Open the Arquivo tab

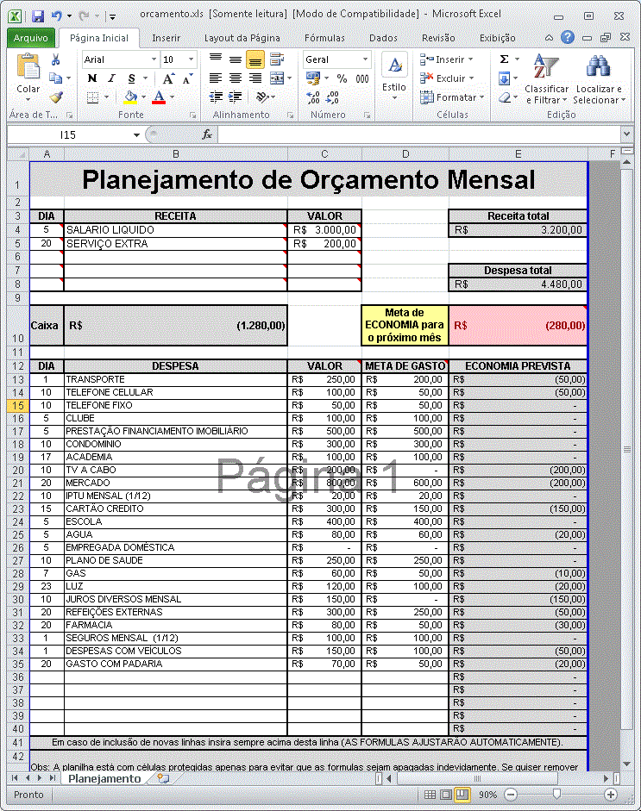click(x=31, y=38)
